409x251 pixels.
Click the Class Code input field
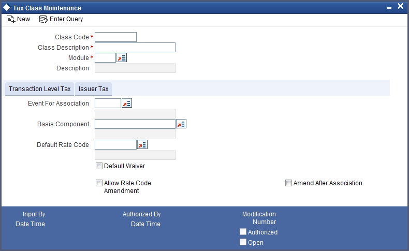(x=115, y=37)
